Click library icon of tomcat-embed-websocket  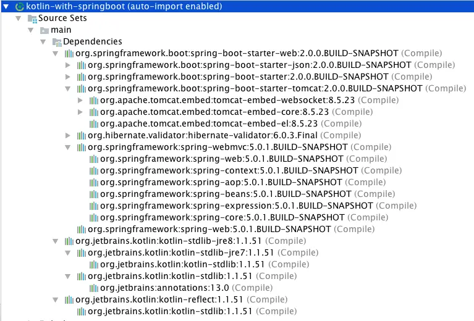coord(94,101)
